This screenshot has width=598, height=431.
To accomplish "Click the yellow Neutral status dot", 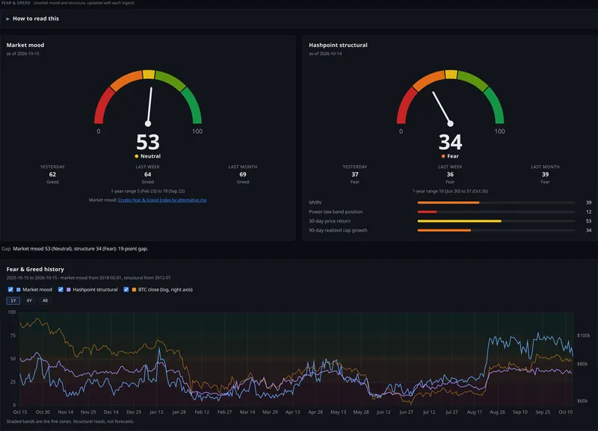I will point(137,156).
